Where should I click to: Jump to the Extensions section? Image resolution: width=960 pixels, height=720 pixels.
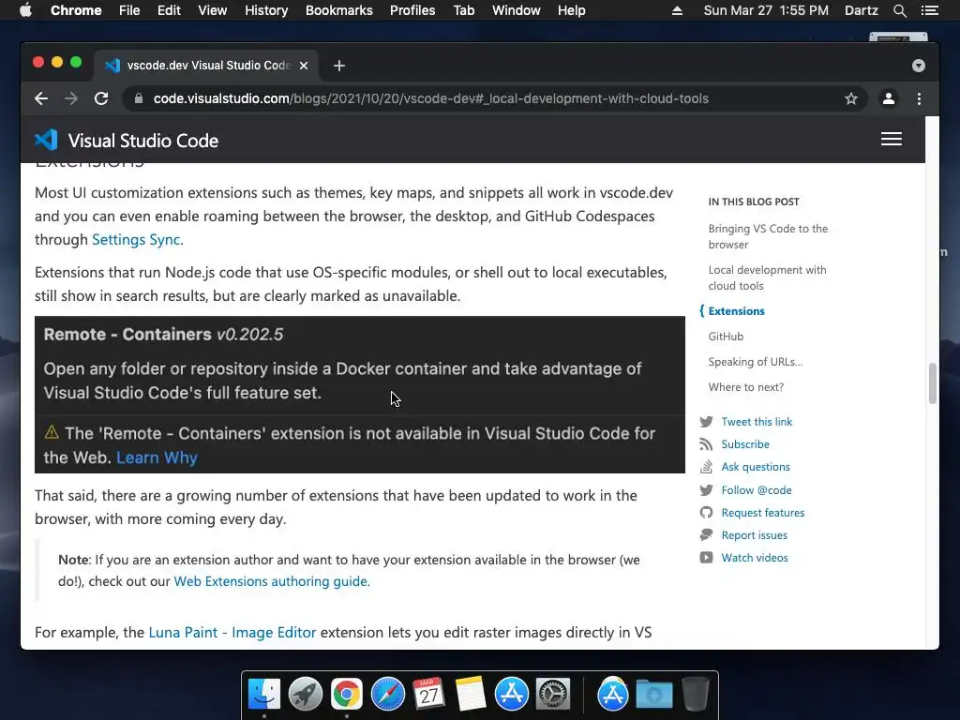pos(737,311)
